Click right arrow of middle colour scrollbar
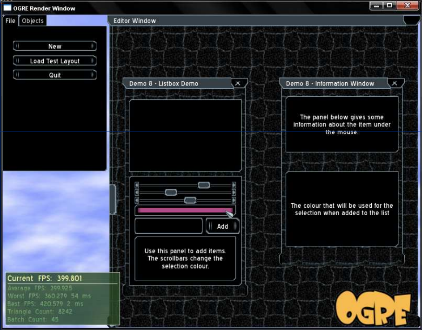This screenshot has width=422, height=330. [x=234, y=192]
